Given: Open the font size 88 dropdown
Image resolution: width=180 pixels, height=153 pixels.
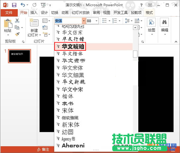Looking at the screenshot, I should point(96,21).
